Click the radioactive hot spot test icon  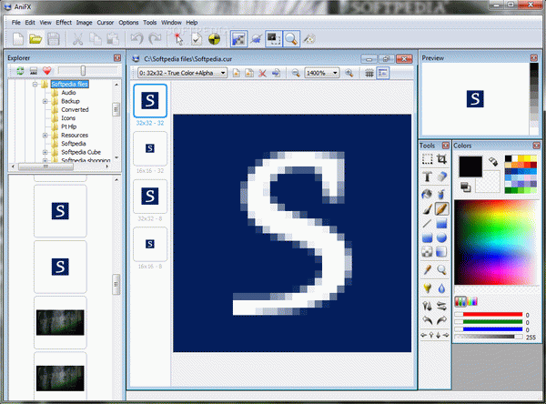(x=214, y=38)
